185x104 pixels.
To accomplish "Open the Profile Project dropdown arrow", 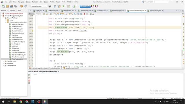I will pos(77,6).
